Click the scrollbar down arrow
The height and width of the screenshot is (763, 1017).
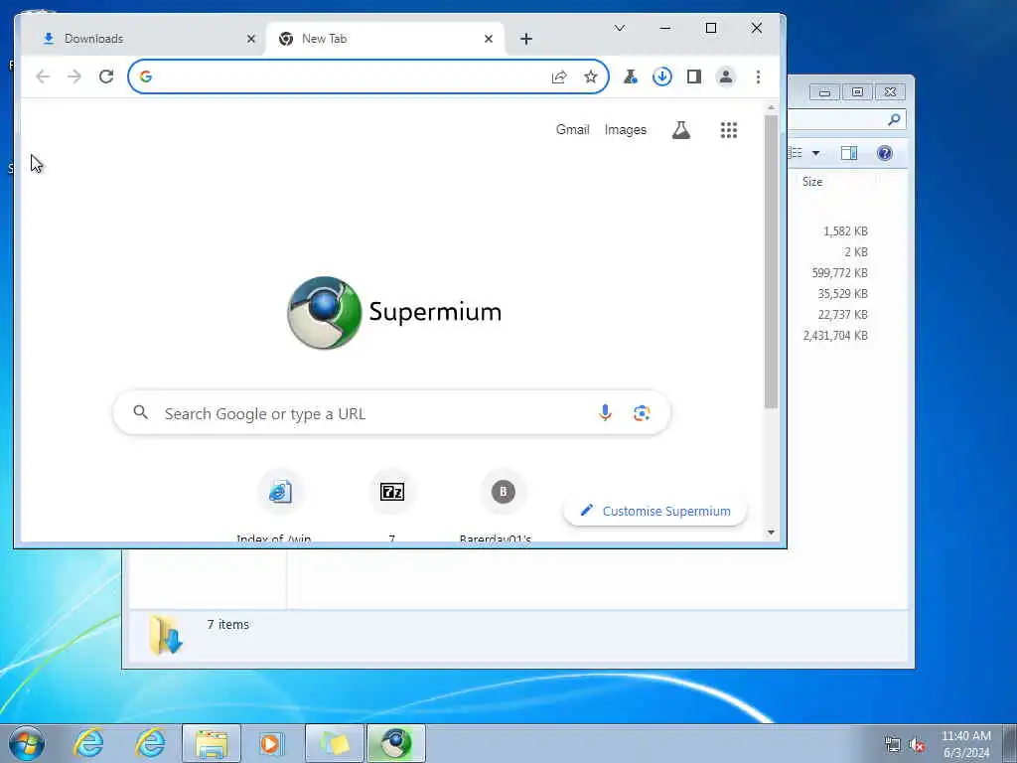771,533
